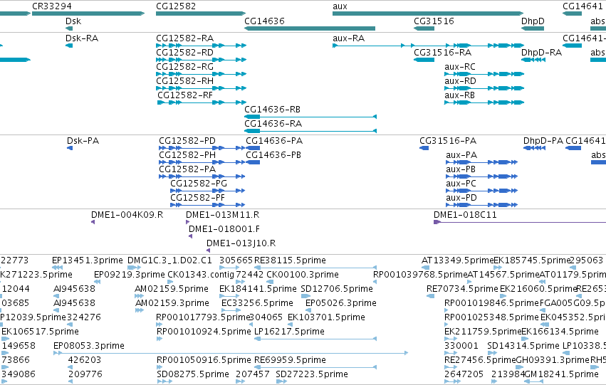This screenshot has width=606, height=385.
Task: Select the Dsk gene label in gene track
Action: pyautogui.click(x=73, y=21)
